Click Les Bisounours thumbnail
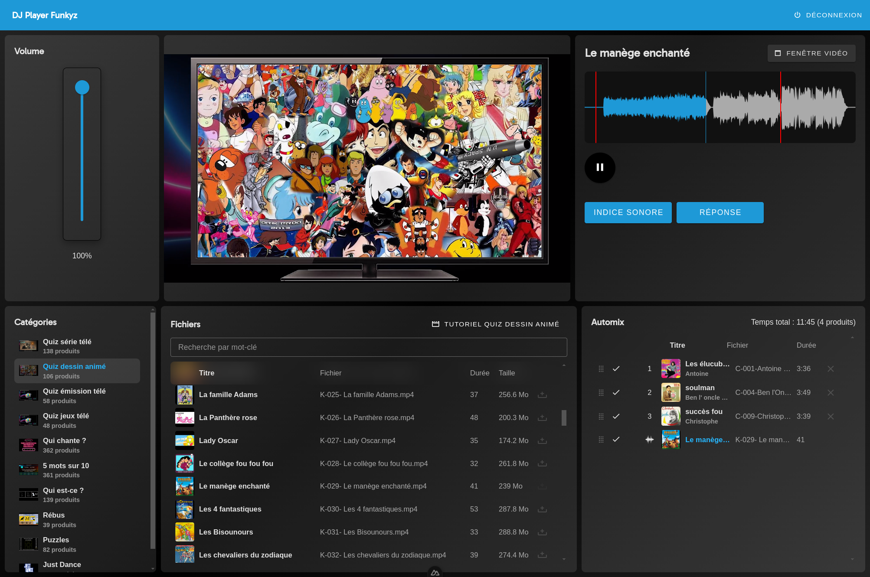The width and height of the screenshot is (870, 577). click(x=185, y=532)
